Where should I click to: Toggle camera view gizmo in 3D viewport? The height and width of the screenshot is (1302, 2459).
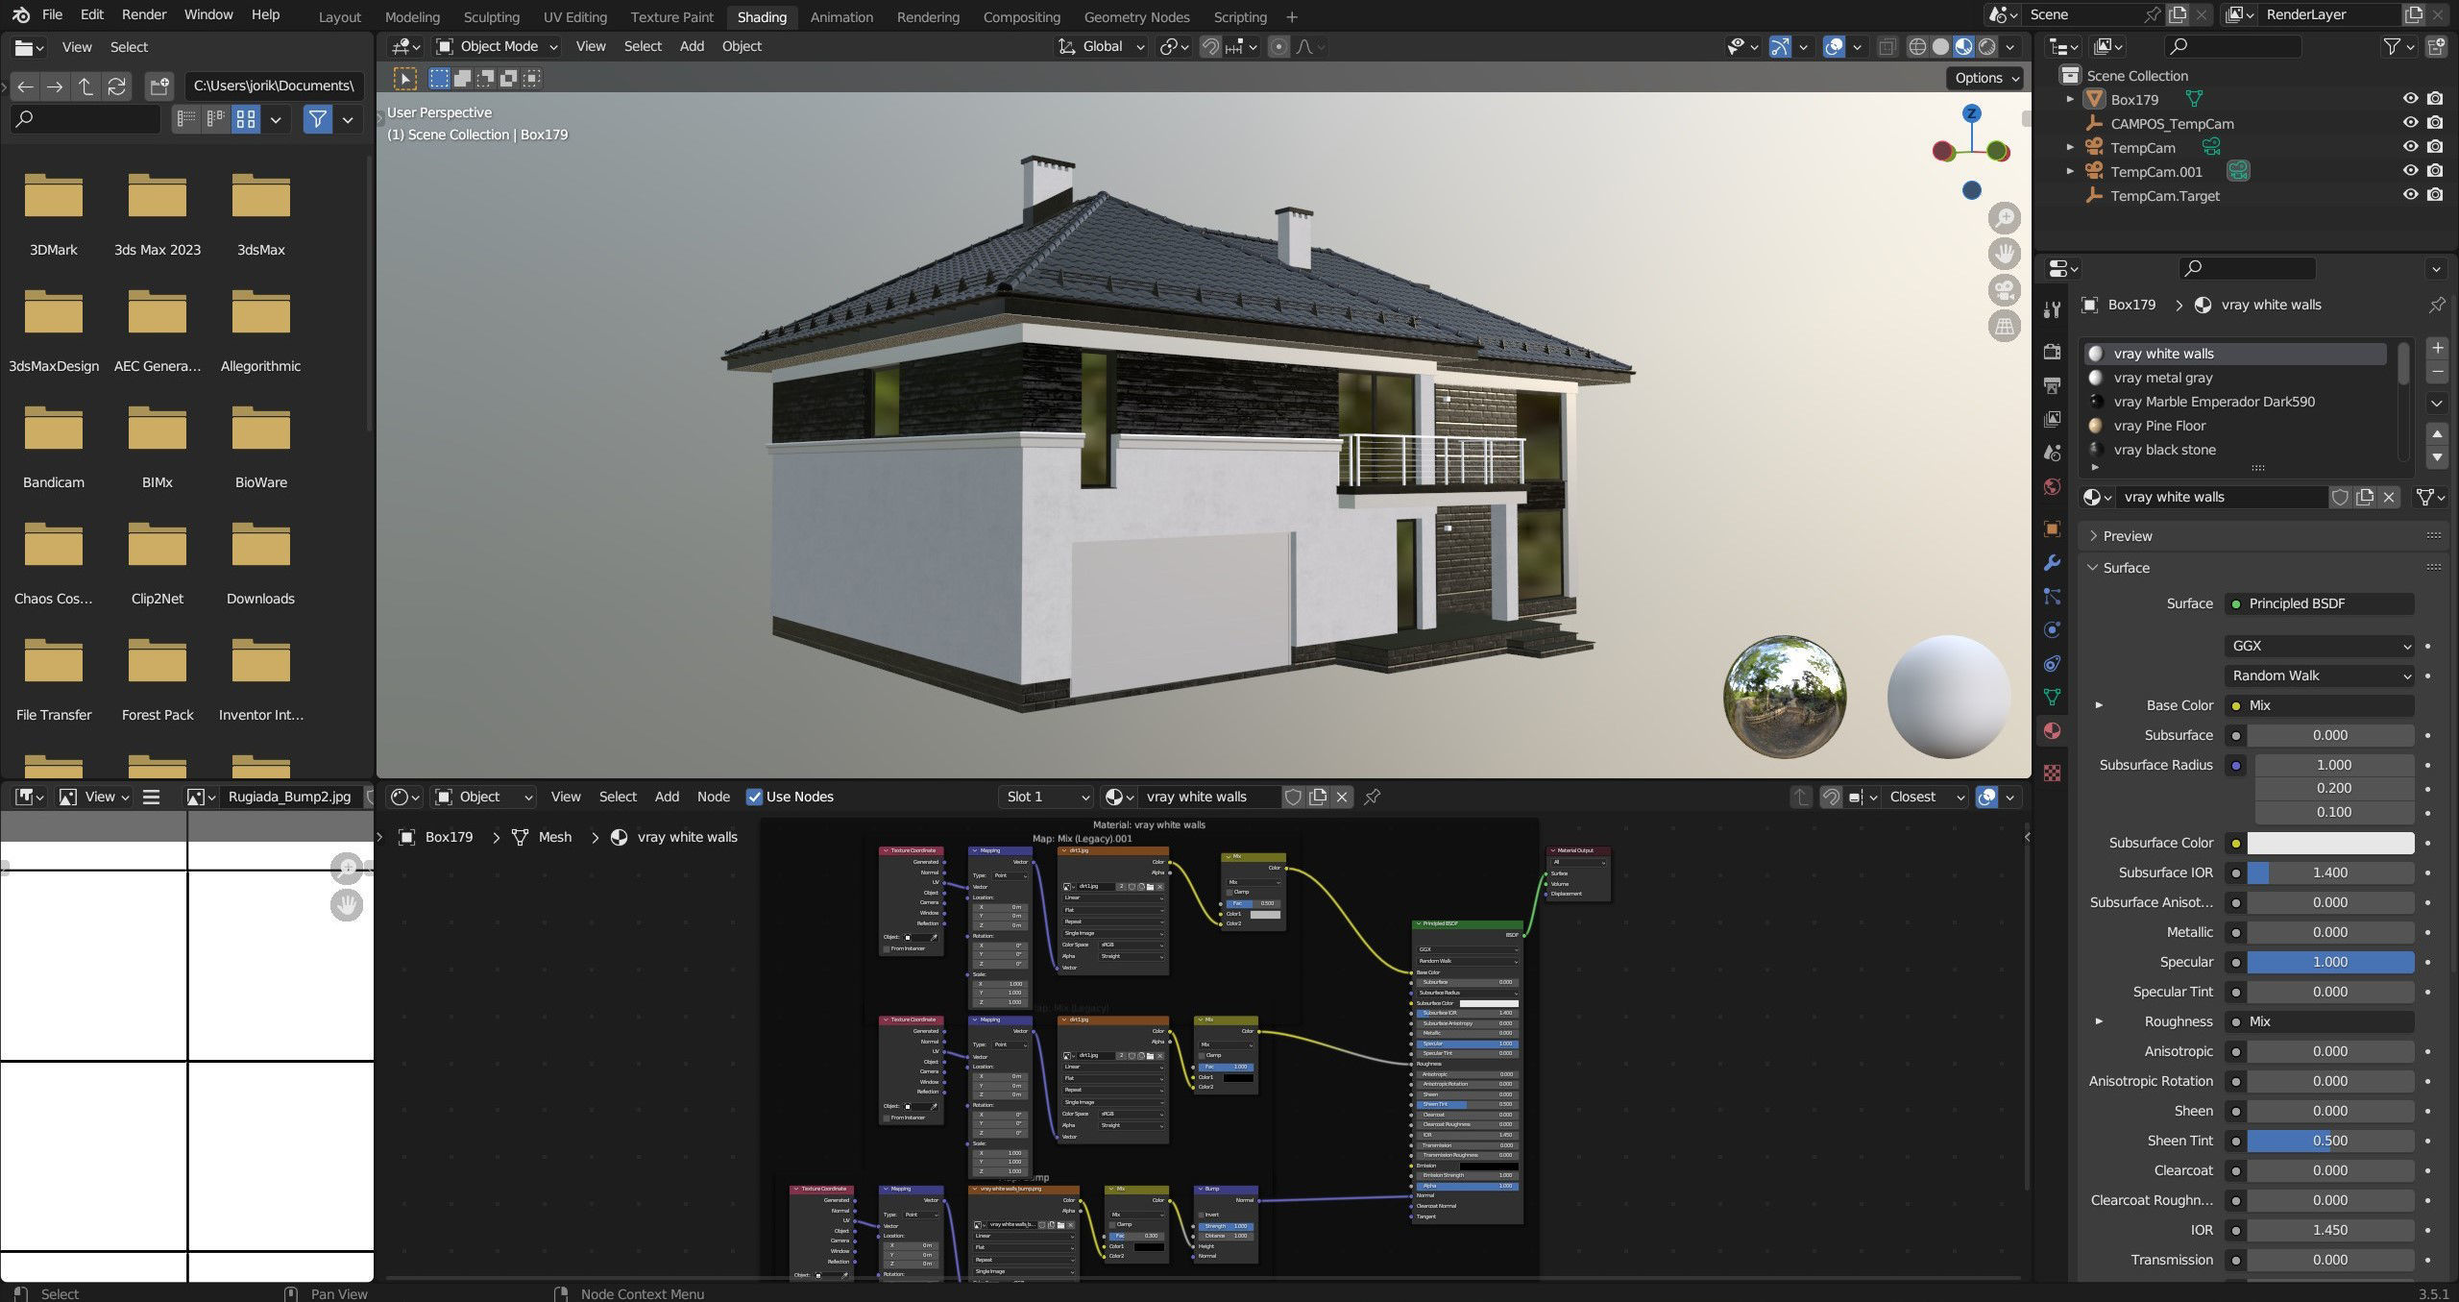pos(2005,290)
